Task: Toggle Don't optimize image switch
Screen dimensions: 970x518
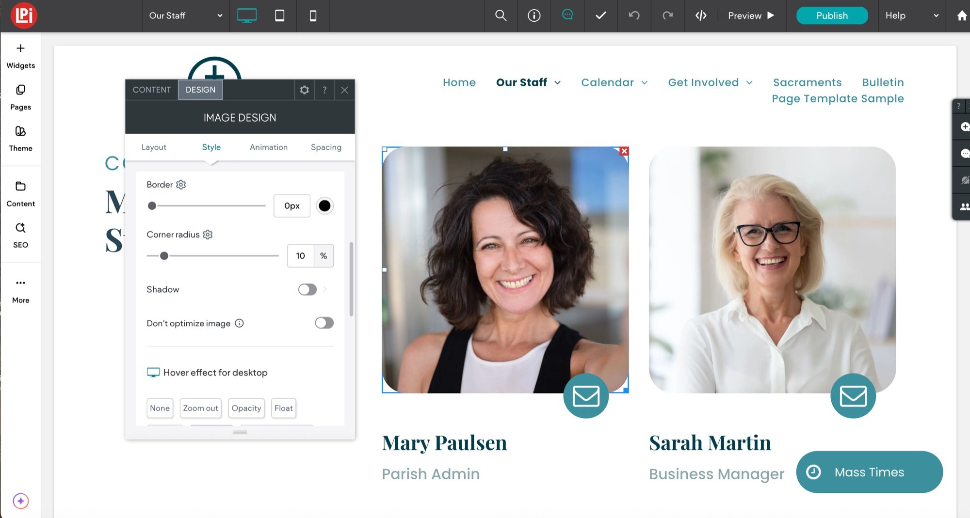Action: click(x=324, y=323)
